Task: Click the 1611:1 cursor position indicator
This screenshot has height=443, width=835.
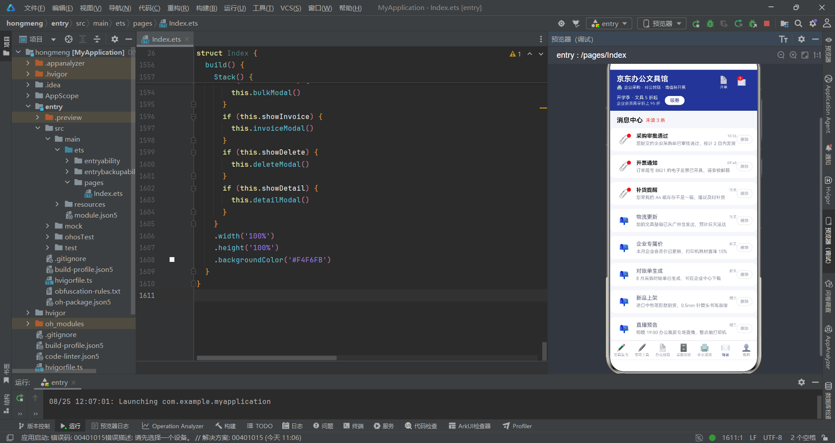Action: [732, 437]
